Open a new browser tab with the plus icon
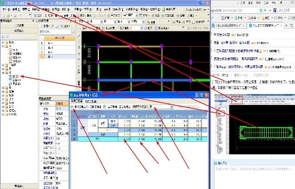The height and width of the screenshot is (189, 295). point(287,25)
